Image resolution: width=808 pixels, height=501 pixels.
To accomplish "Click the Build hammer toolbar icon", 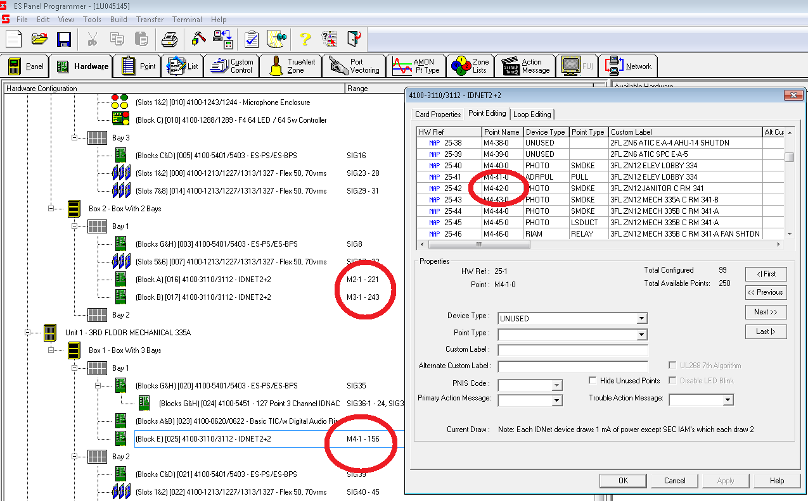I will click(198, 39).
